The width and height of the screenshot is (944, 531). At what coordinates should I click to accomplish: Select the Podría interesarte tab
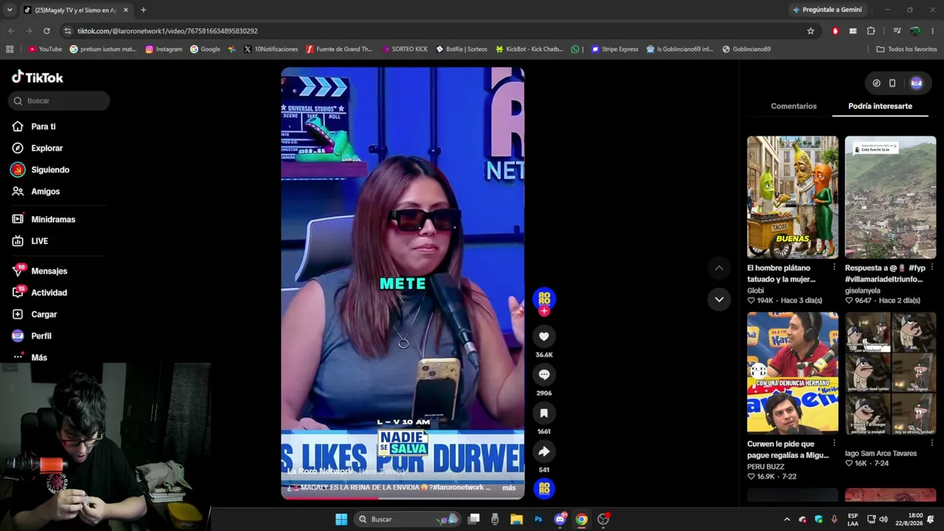coord(880,106)
